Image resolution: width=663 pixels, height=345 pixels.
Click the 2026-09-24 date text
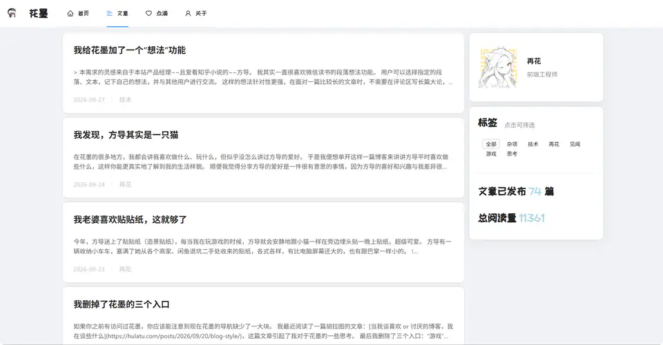tap(89, 184)
